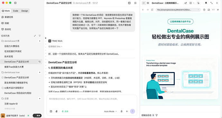Image resolution: width=222 pixels, height=118 pixels.
Task: Open the 技能 skills page
Action: point(5,23)
